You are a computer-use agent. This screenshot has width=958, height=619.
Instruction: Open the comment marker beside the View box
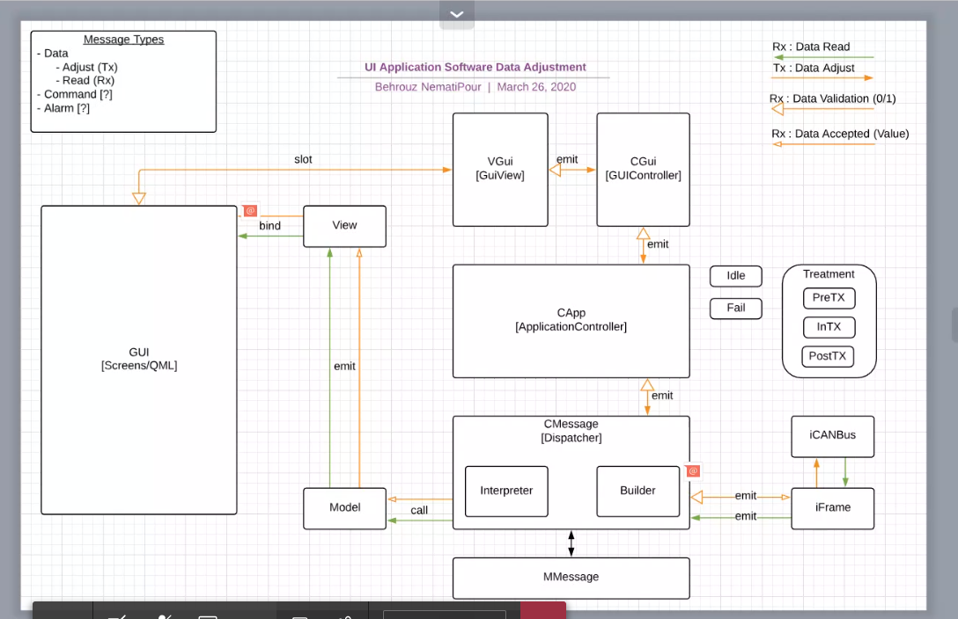tap(250, 211)
